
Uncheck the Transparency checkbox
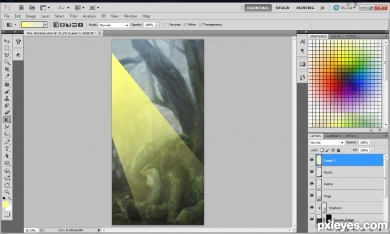coord(201,25)
